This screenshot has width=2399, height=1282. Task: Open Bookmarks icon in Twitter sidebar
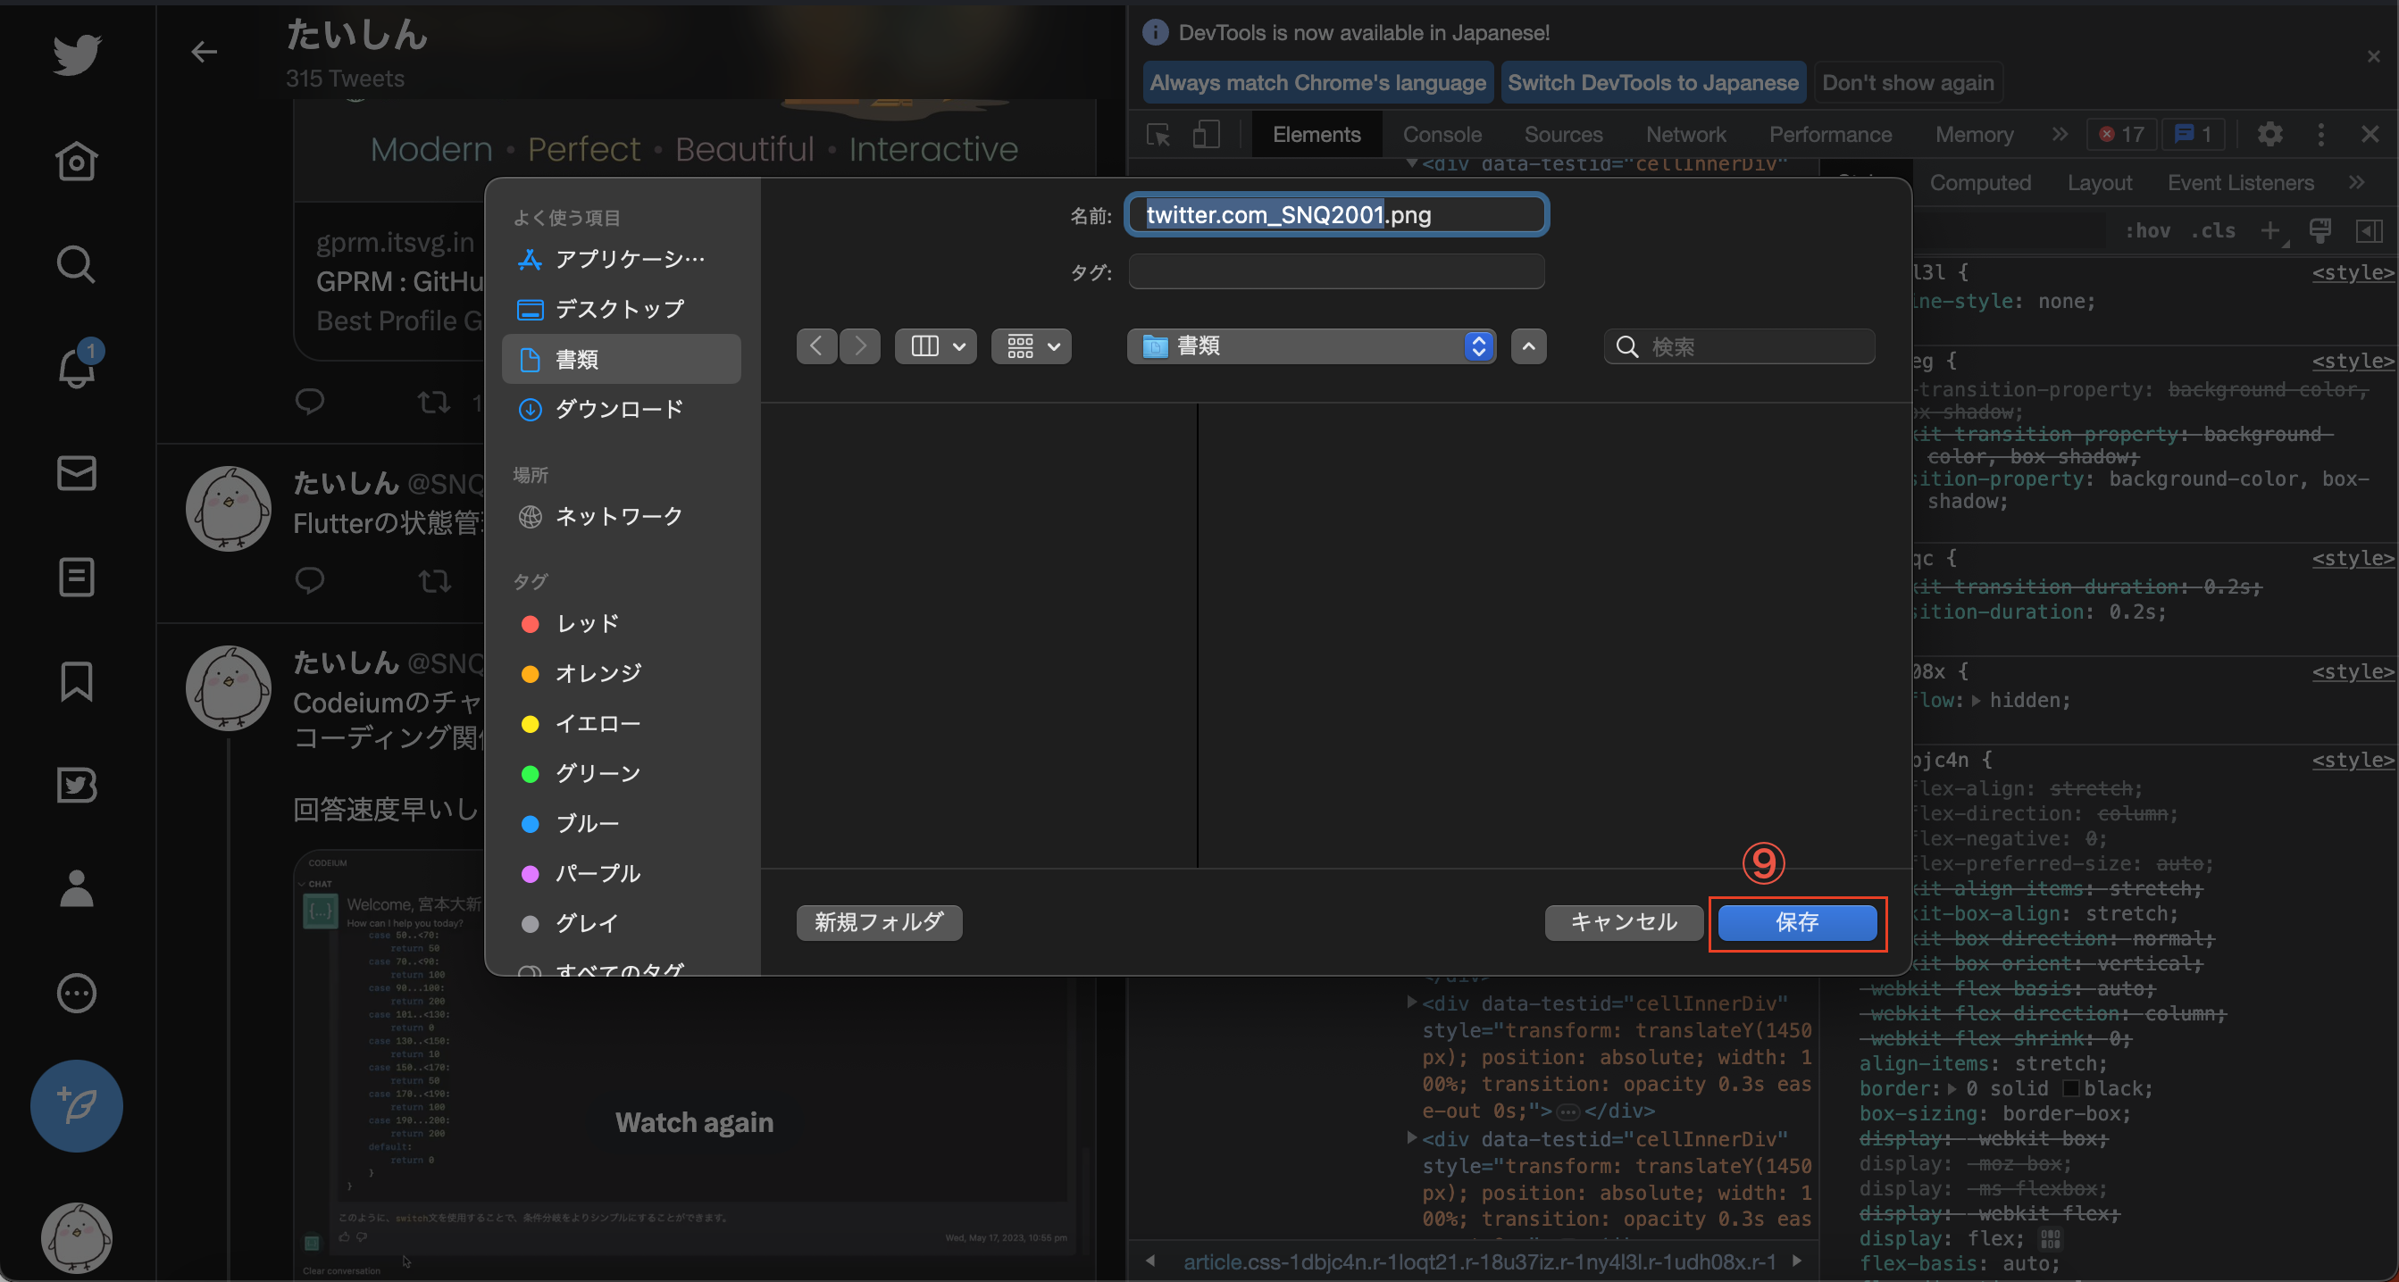point(77,681)
